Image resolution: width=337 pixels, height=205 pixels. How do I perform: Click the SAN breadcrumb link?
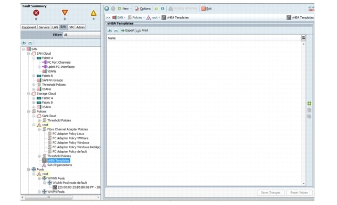120,18
